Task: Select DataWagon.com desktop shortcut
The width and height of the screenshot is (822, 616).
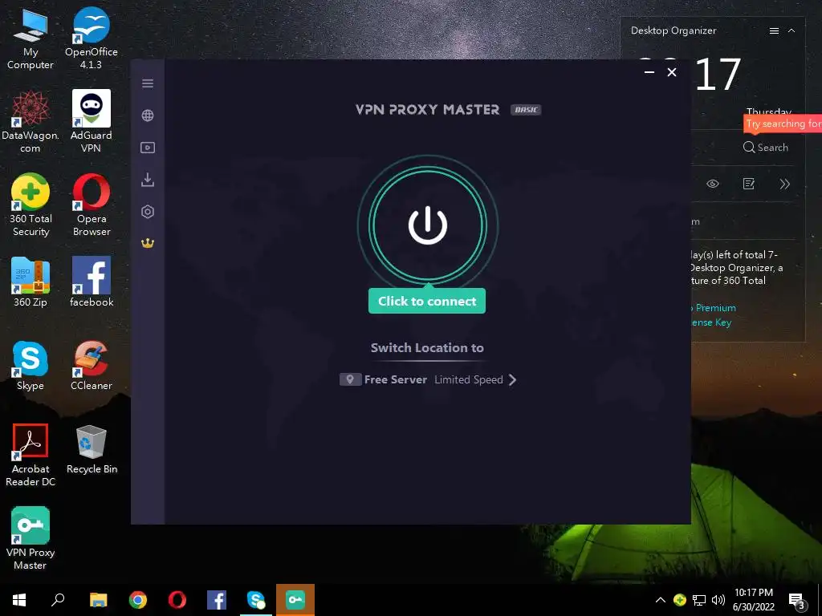Action: coord(31,122)
